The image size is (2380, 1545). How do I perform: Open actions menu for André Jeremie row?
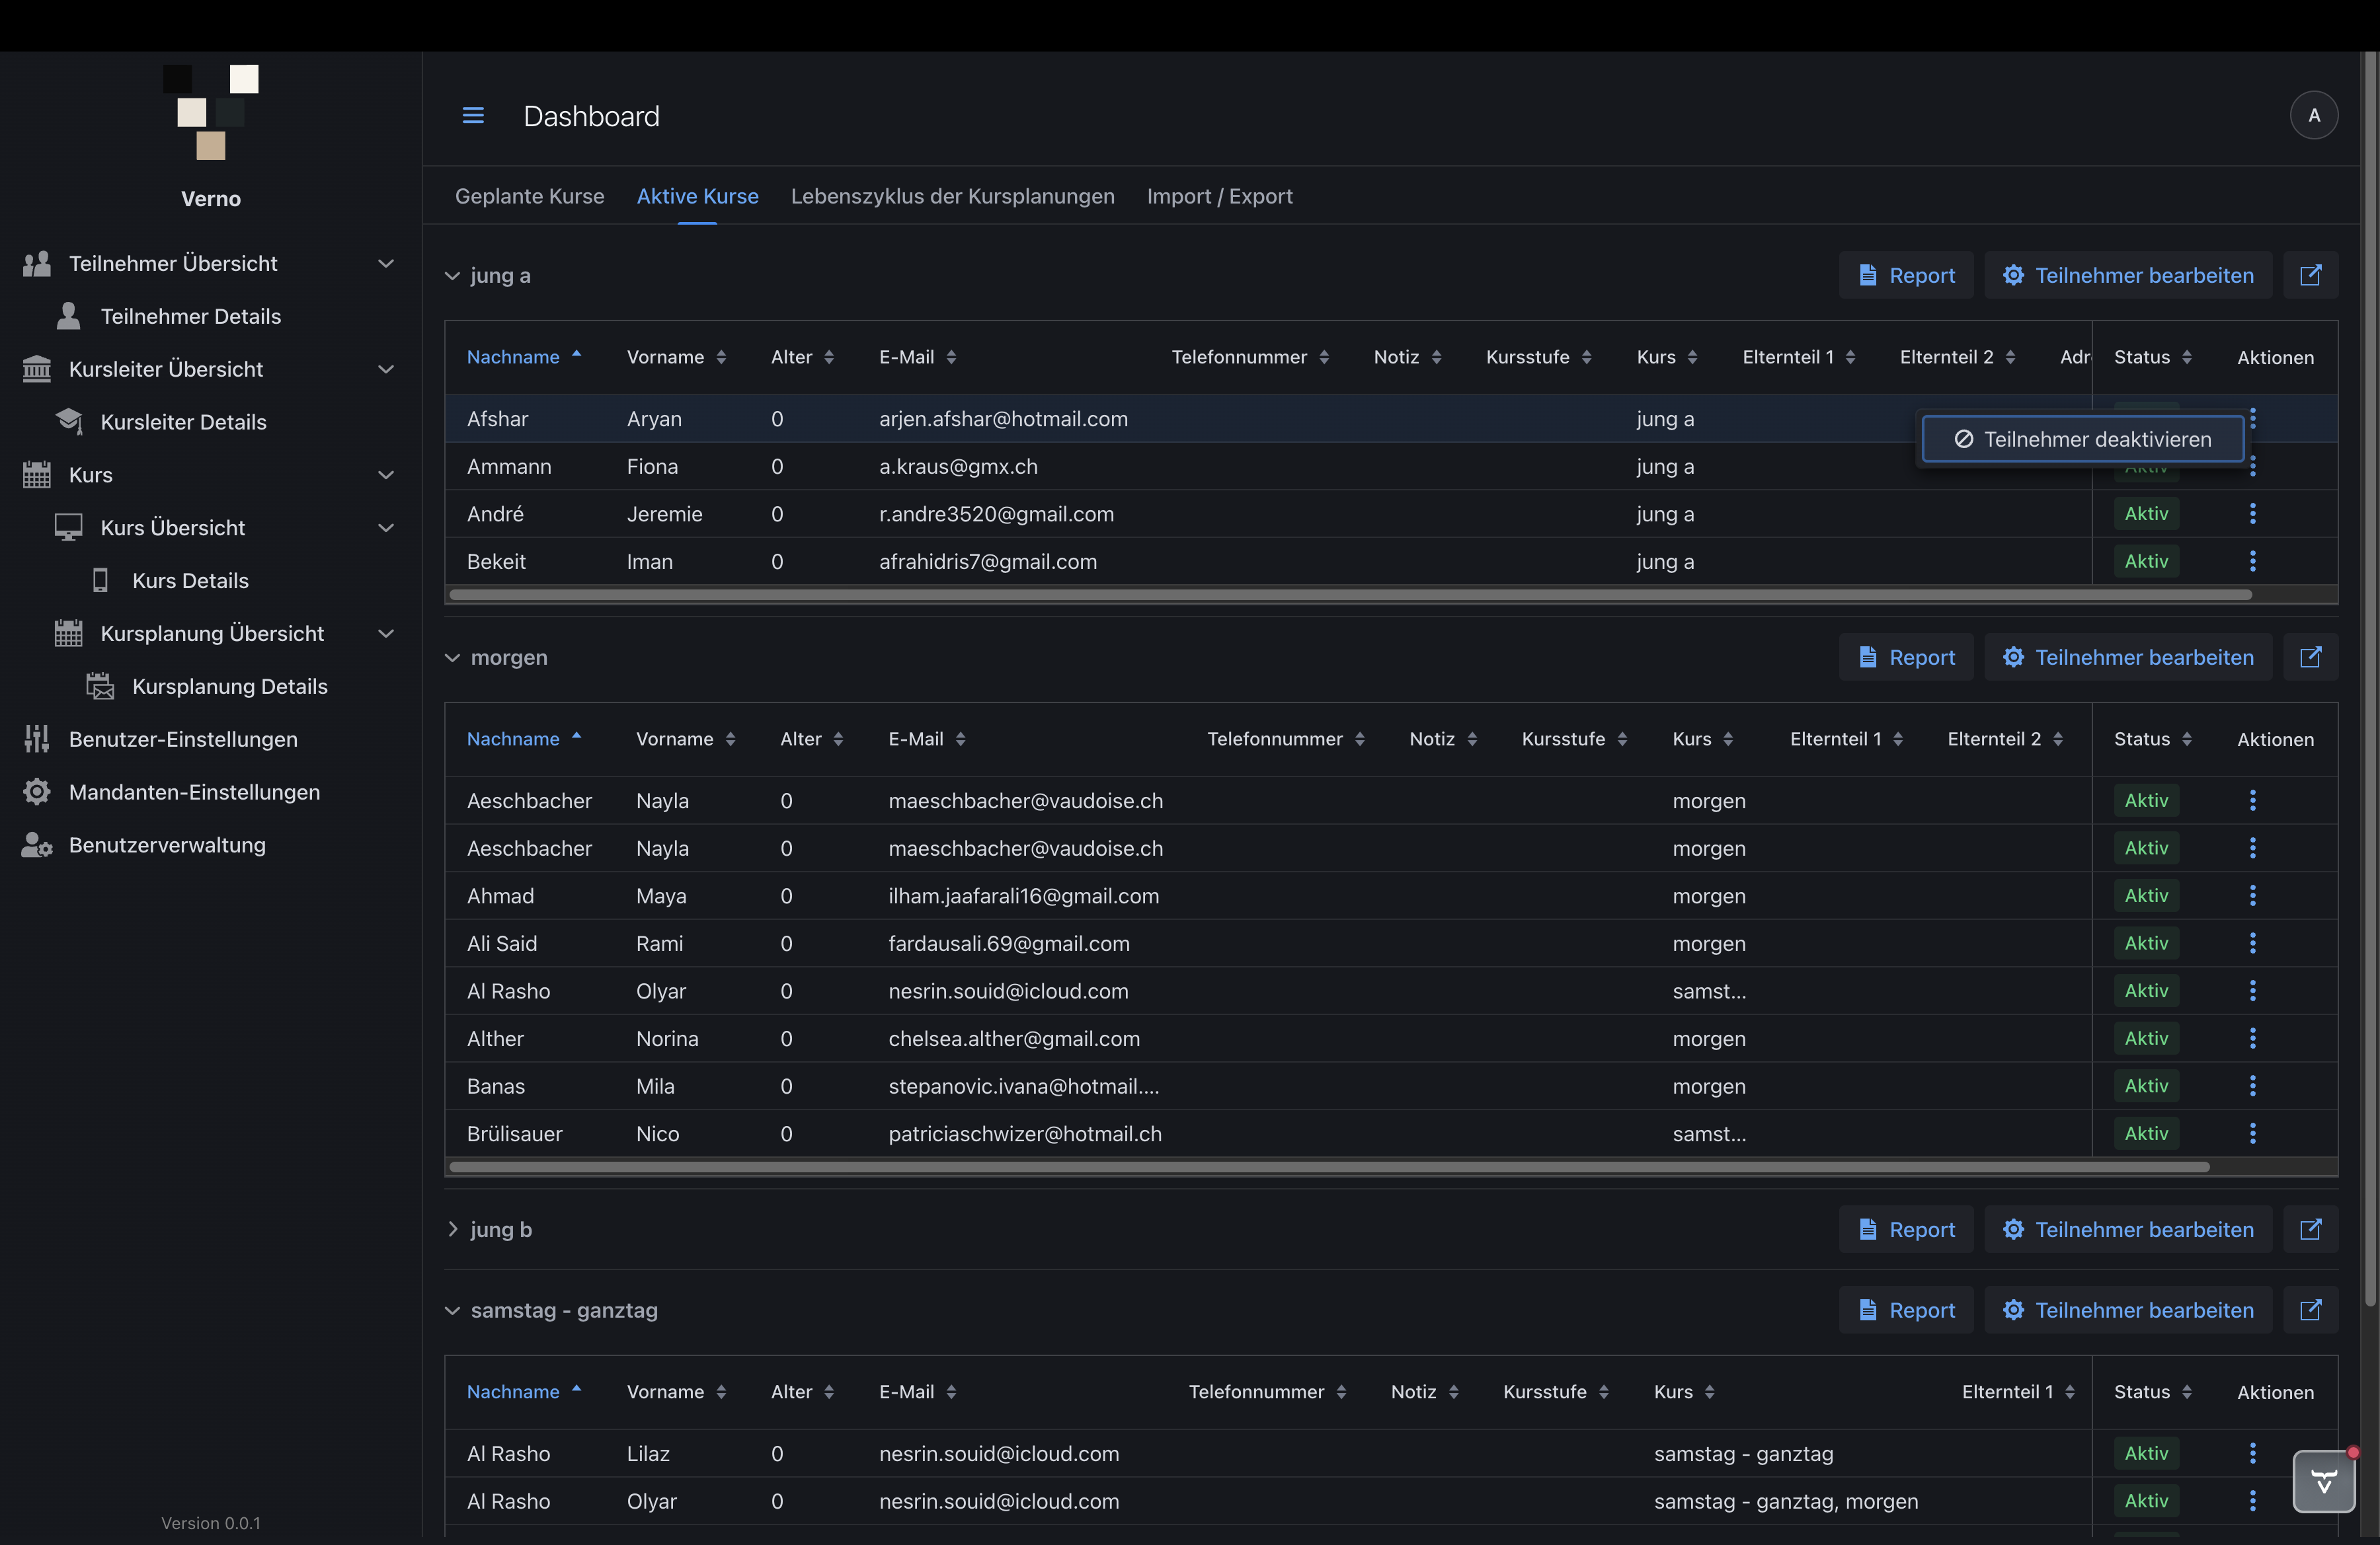coord(2252,513)
